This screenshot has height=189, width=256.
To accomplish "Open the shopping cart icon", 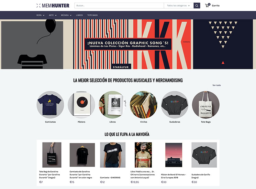I will point(208,5).
